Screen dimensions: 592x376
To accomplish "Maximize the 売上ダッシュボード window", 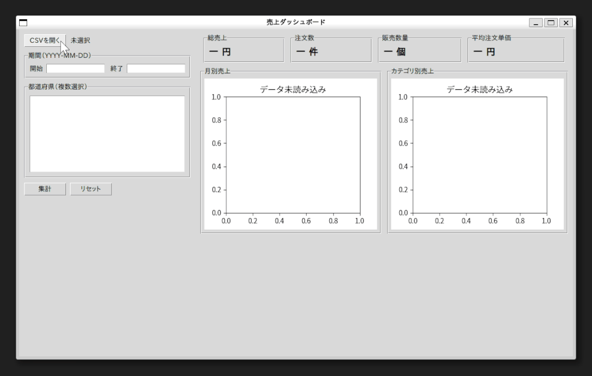I will 550,23.
